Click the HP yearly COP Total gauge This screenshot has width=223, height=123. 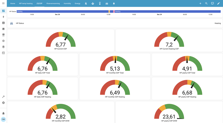click(187, 65)
